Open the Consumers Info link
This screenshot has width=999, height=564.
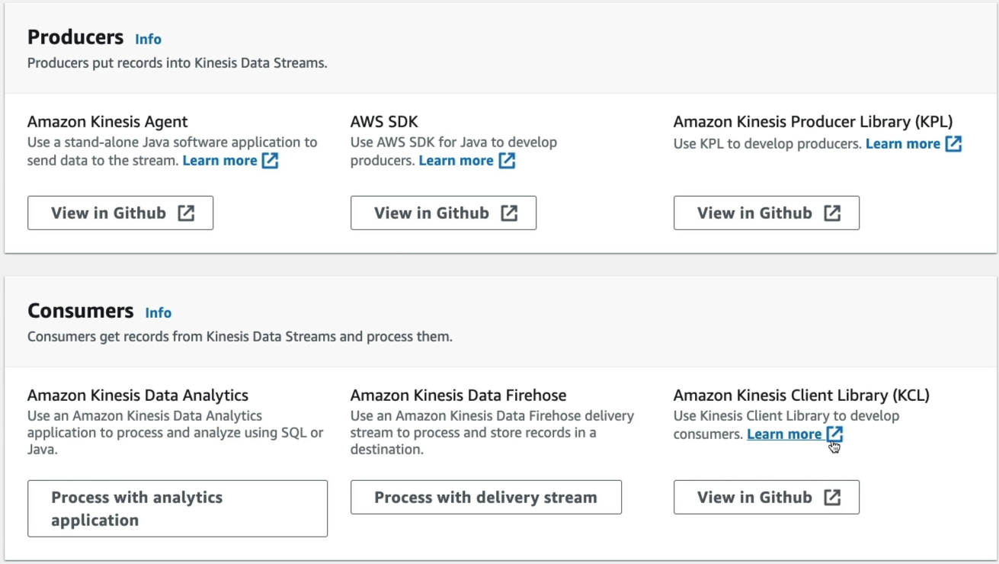[158, 312]
